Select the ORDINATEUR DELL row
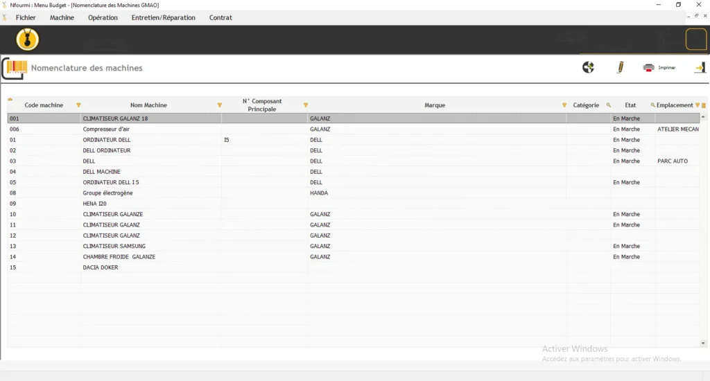 [354, 140]
